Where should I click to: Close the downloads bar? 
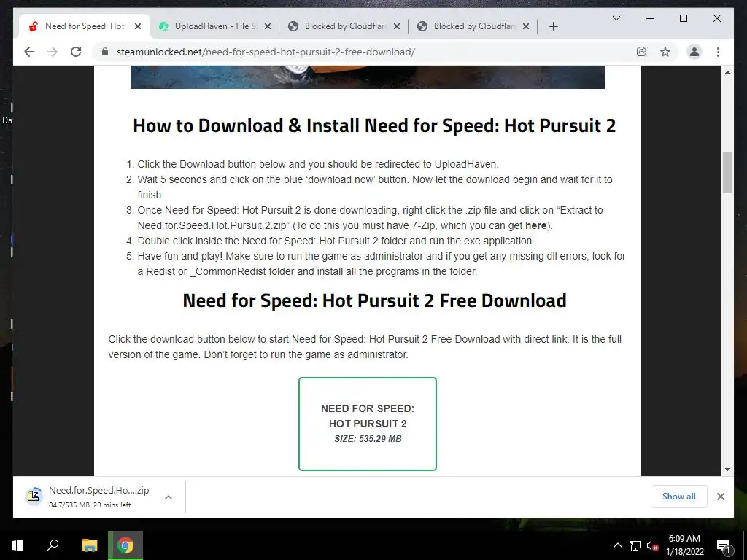[720, 497]
